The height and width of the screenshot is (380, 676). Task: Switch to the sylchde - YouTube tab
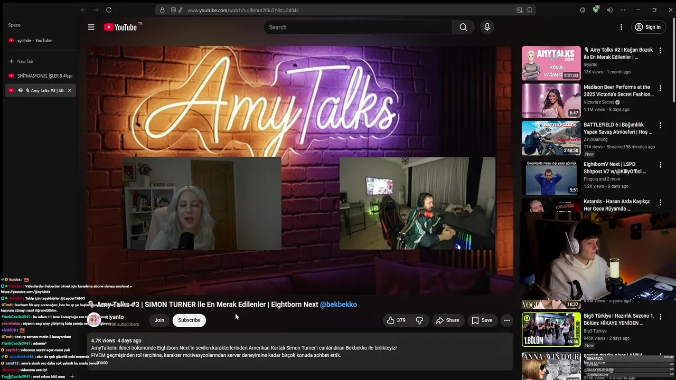[40, 41]
